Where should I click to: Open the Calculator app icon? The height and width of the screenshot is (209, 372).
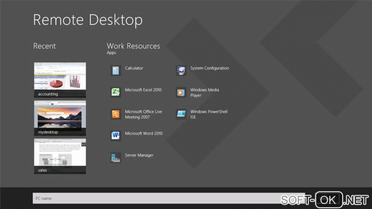click(x=116, y=71)
